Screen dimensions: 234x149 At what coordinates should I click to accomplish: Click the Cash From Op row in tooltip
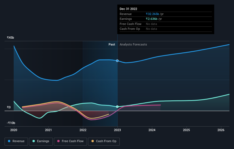coord(166,29)
